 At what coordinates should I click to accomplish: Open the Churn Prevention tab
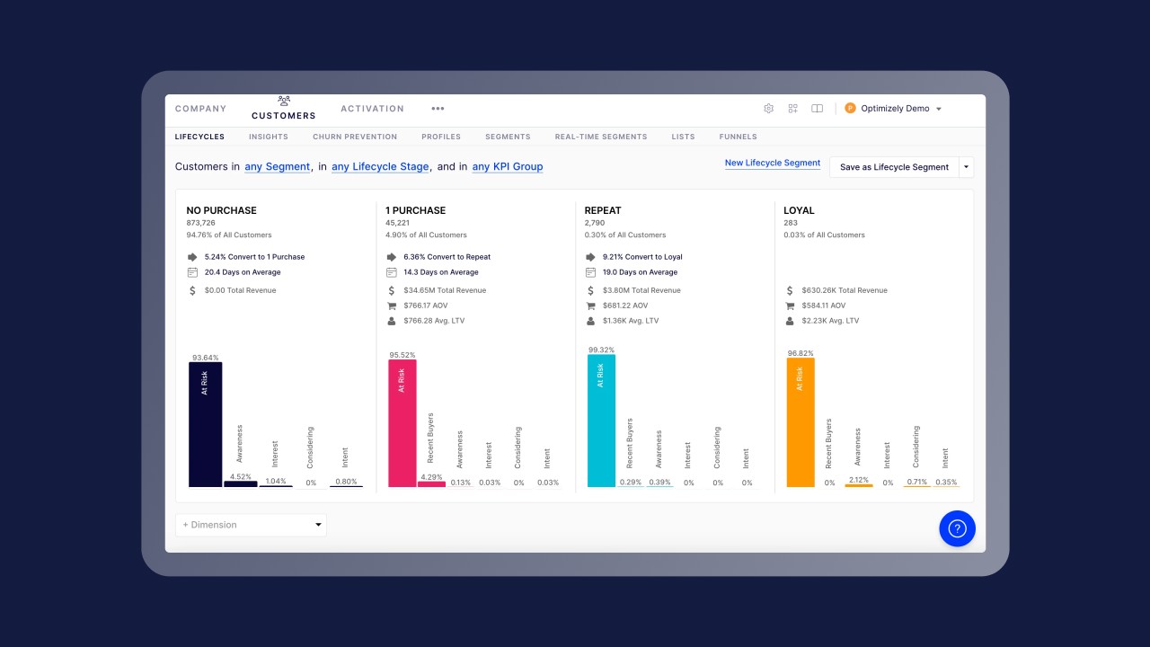click(355, 137)
